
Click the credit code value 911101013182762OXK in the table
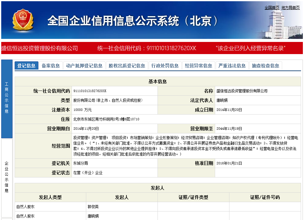[90, 91]
